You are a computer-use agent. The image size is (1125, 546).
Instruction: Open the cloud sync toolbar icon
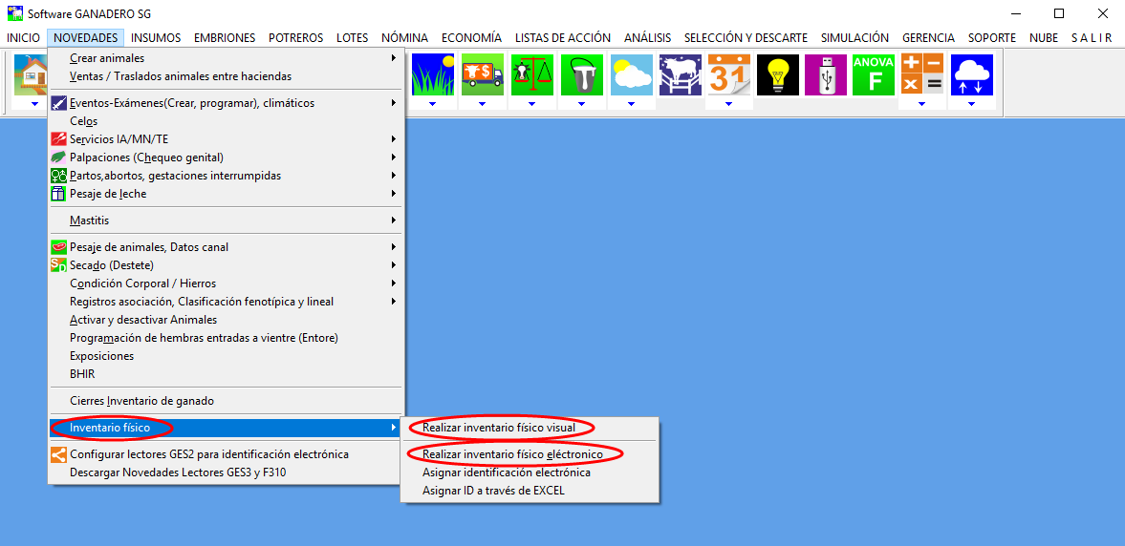971,74
